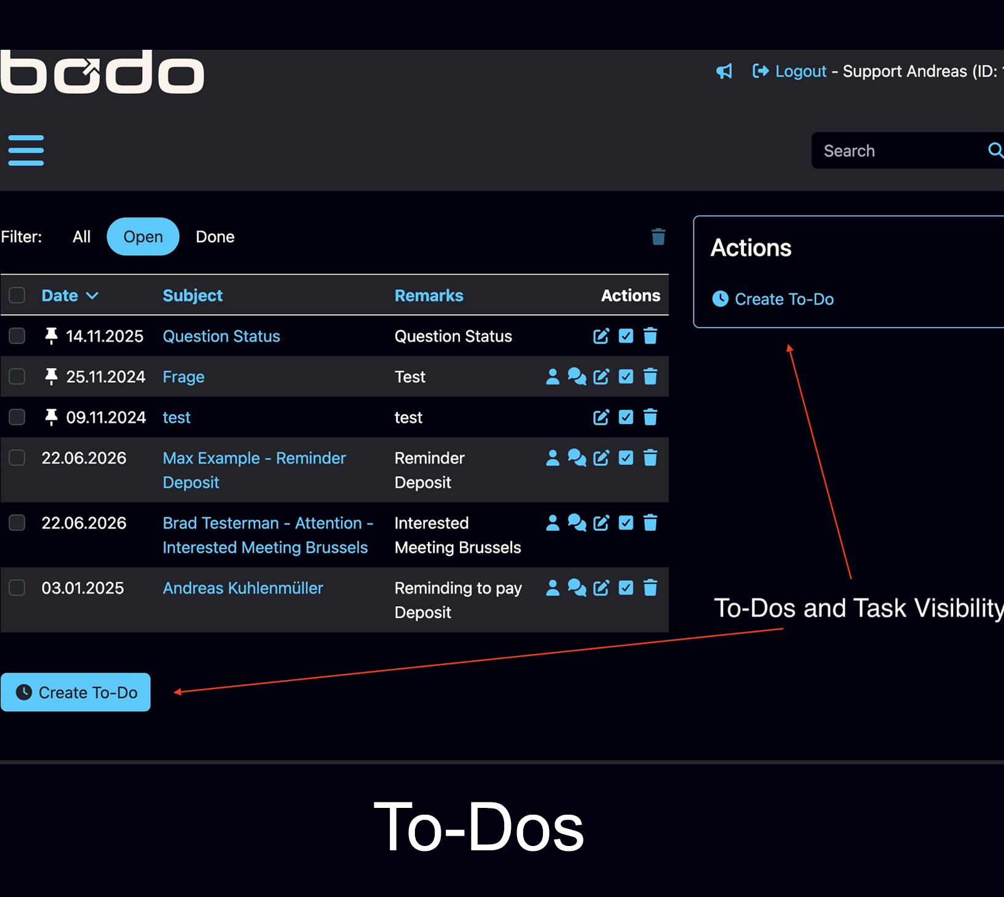Open the hamburger navigation menu
This screenshot has height=897, width=1004.
26,151
